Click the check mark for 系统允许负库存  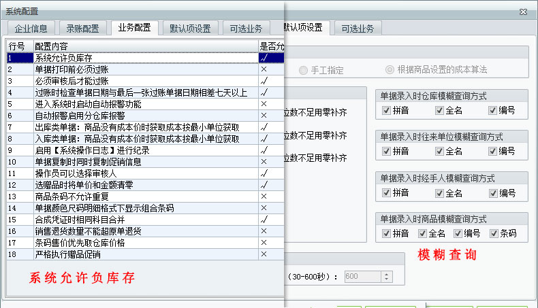coord(264,58)
